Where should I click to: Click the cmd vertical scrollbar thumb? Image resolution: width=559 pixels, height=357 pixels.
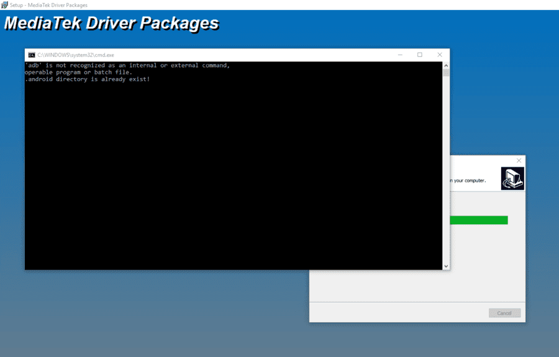tap(446, 73)
